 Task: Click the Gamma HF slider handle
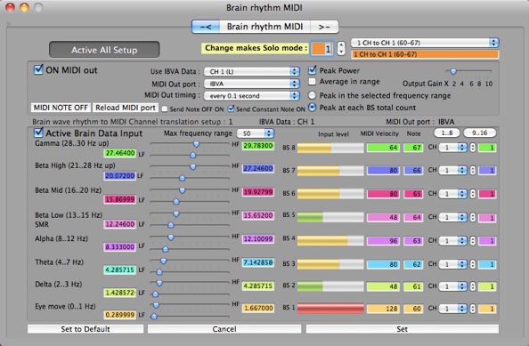pyautogui.click(x=196, y=144)
